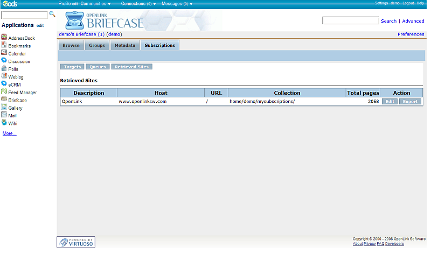Switch to the Browse tab
This screenshot has width=431, height=255.
71,46
